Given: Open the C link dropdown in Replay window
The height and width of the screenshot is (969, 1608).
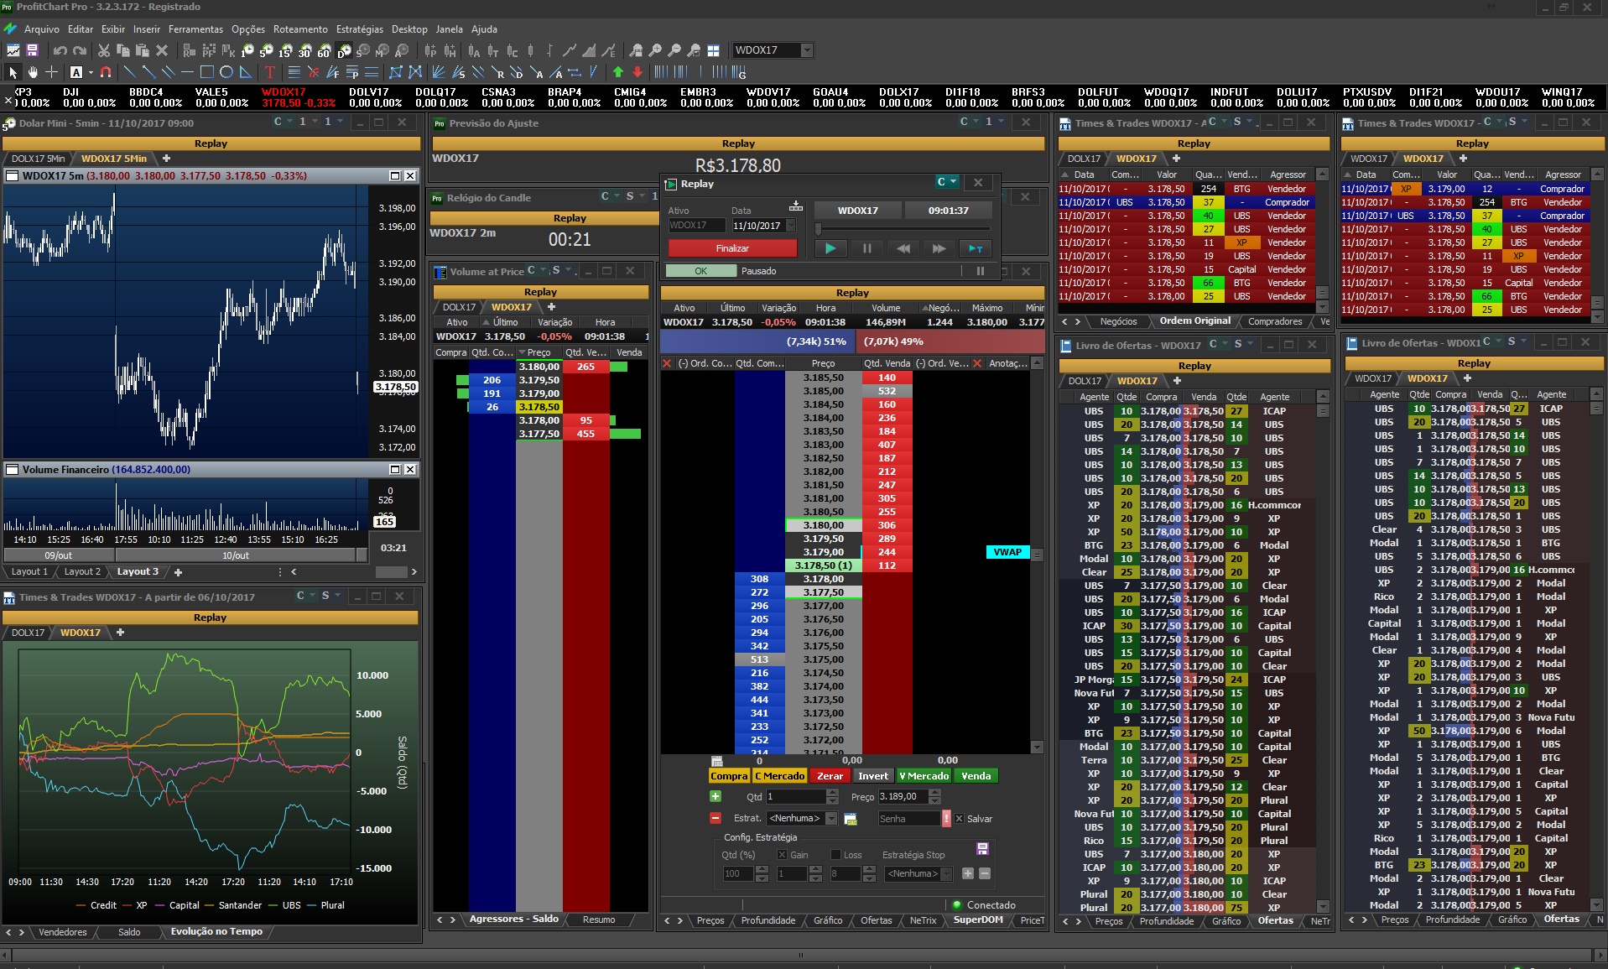Looking at the screenshot, I should point(947,182).
